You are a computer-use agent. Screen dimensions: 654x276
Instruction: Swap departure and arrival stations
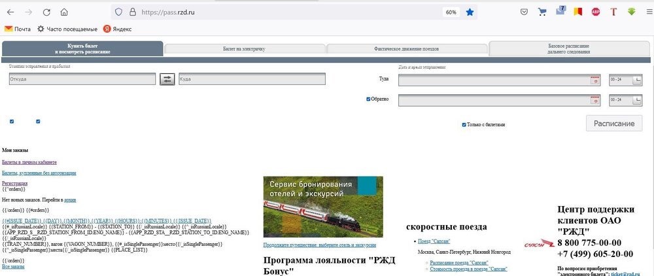tap(167, 79)
